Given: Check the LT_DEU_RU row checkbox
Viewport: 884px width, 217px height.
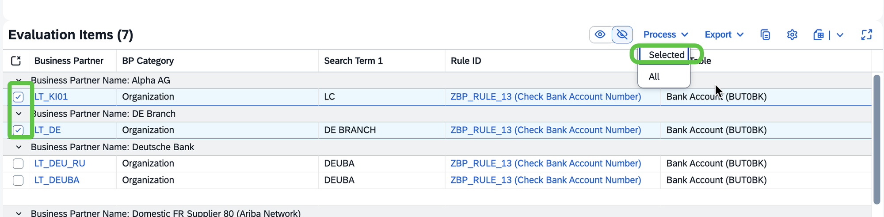Looking at the screenshot, I should pos(18,164).
